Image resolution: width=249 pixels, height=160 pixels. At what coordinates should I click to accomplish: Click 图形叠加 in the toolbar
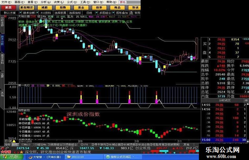tap(122, 13)
